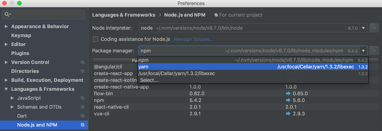Open the Dart settings page
The image size is (382, 131).
click(x=22, y=116)
